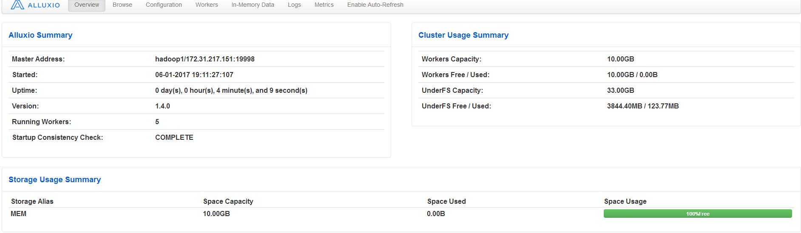Select the Started value 06-01-2017 19:11:27:107
The height and width of the screenshot is (233, 801).
pos(194,75)
